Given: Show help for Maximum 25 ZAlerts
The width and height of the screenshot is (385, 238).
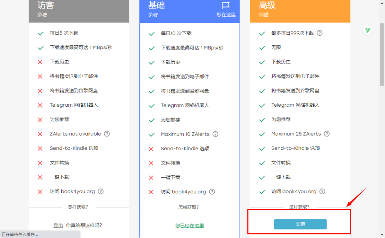Looking at the screenshot, I should (x=327, y=134).
